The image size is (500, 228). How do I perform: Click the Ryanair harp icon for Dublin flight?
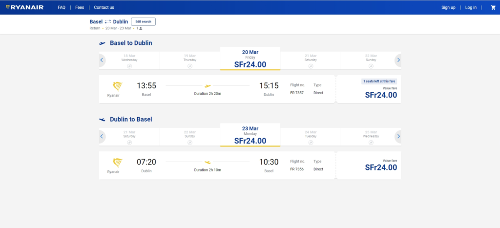click(x=117, y=163)
